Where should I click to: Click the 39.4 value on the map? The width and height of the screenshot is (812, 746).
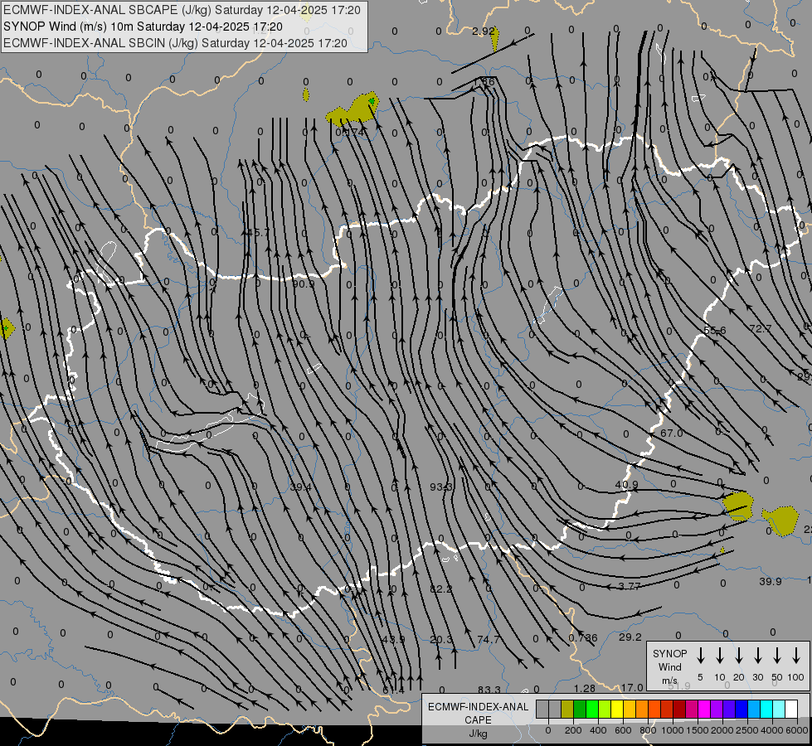[x=301, y=487]
